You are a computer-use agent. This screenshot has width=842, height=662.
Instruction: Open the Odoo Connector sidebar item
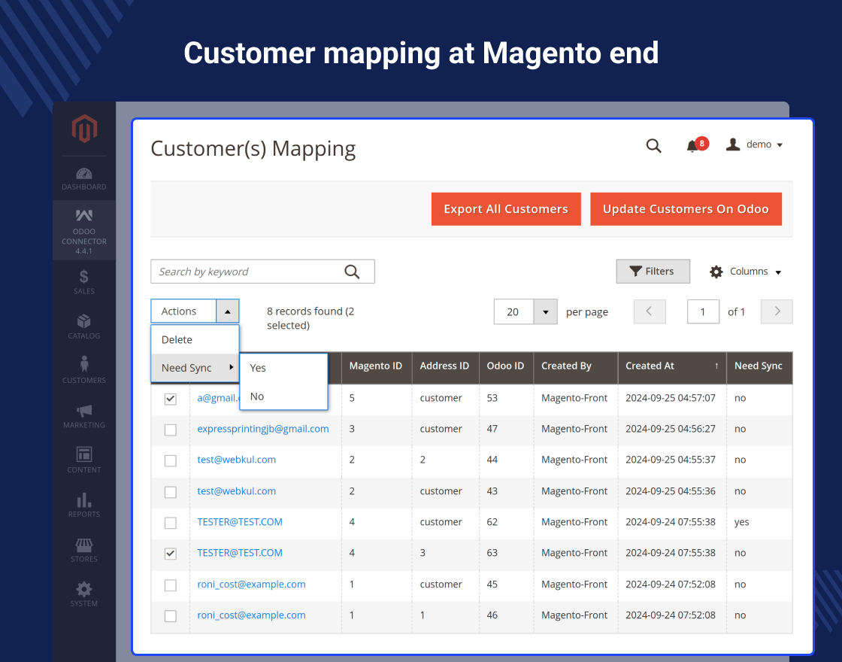tap(83, 231)
